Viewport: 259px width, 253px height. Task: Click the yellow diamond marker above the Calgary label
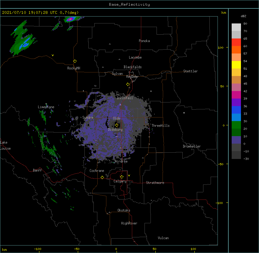pyautogui.click(x=122, y=177)
